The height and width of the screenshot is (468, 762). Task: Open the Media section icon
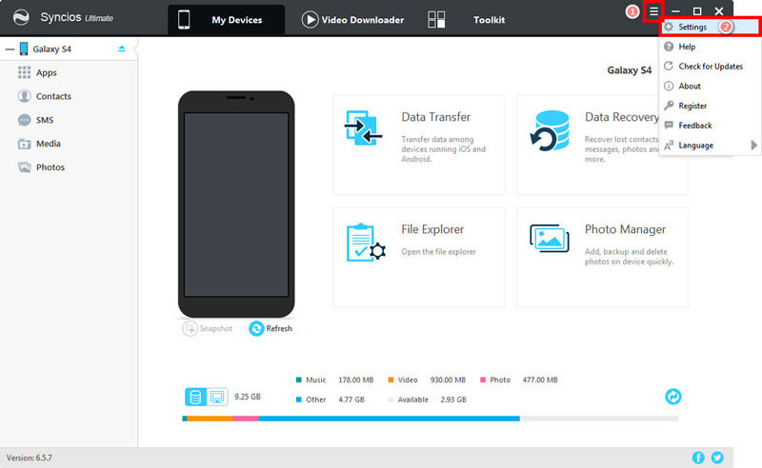[25, 144]
